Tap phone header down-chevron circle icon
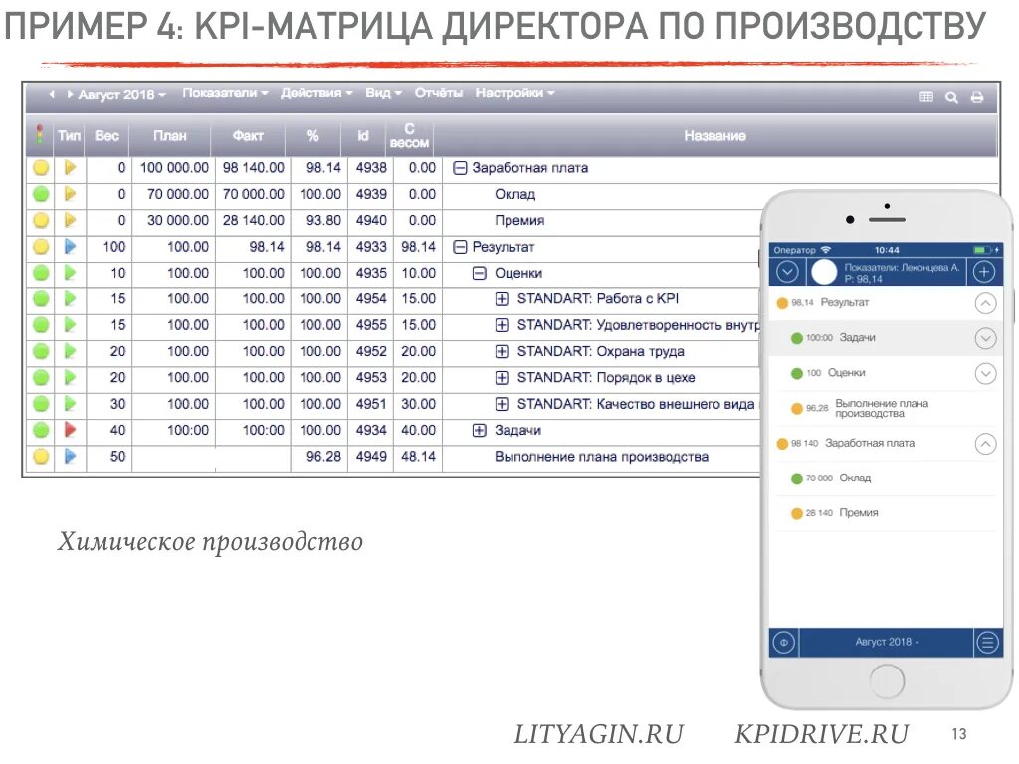 [787, 271]
